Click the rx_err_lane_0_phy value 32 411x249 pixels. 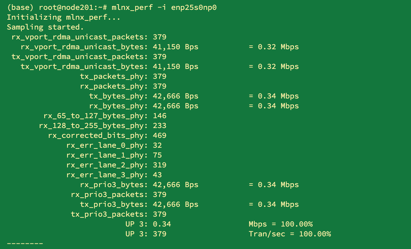click(x=157, y=145)
